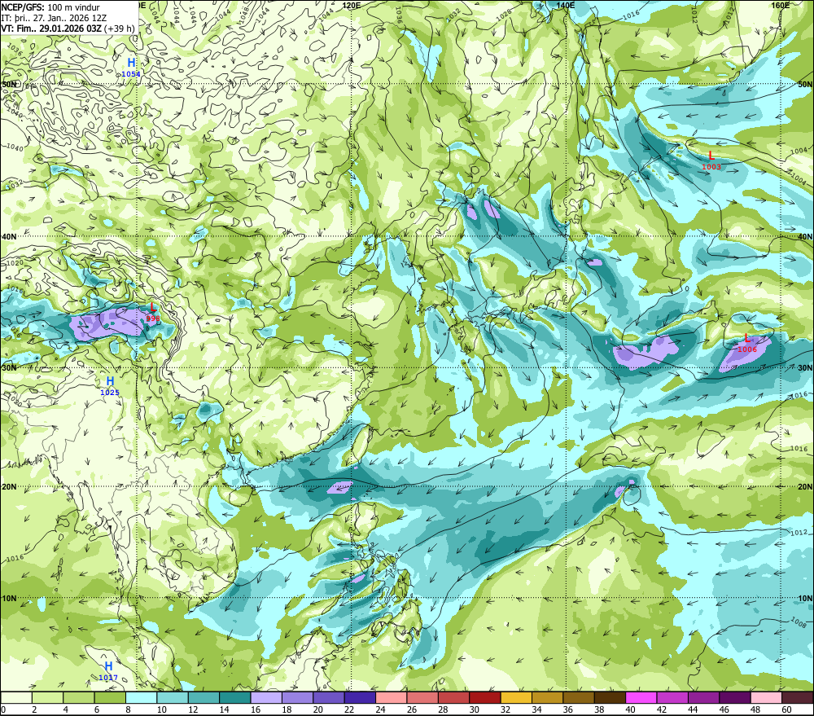
Task: Click the 1054 high-pressure value
Action: point(131,74)
